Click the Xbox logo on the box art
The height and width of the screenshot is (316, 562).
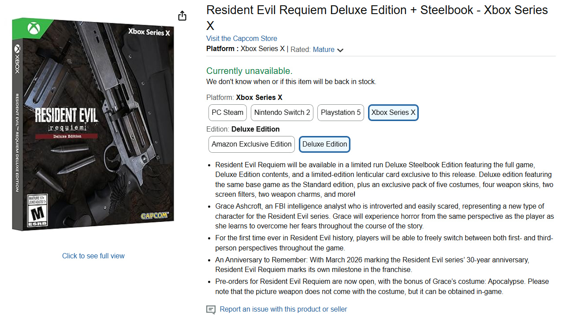(33, 29)
